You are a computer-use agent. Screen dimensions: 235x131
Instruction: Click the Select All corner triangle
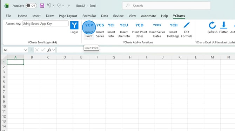click(x=5, y=57)
